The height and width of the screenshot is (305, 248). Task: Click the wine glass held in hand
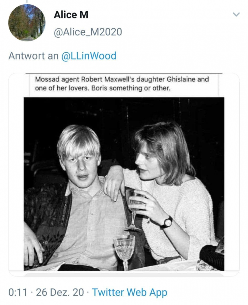[x=133, y=210]
